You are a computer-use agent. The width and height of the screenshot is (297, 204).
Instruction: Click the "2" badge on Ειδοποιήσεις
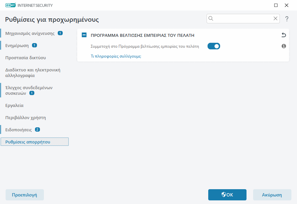[x=38, y=129]
